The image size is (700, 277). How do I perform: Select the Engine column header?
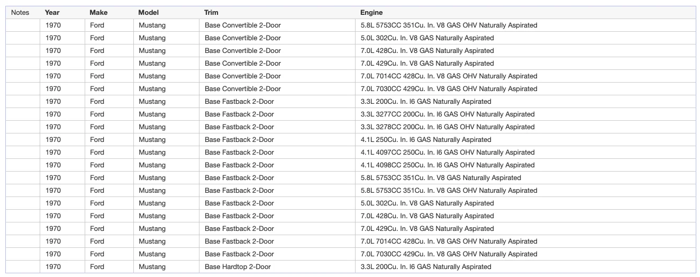tap(371, 12)
